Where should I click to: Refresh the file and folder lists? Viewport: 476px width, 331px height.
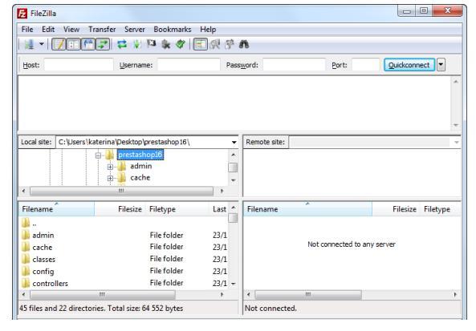pos(122,45)
